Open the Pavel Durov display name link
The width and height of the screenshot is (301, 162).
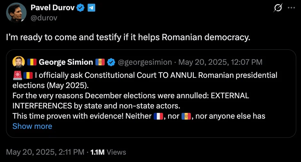tap(53, 8)
